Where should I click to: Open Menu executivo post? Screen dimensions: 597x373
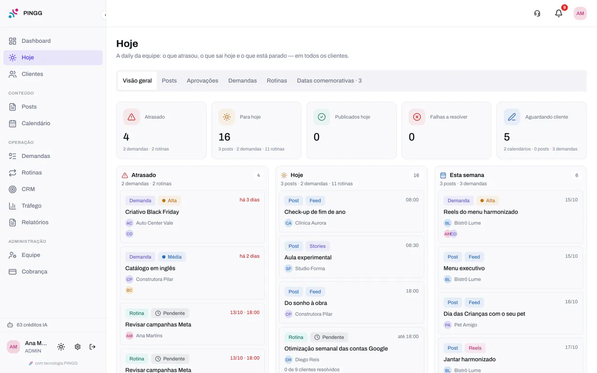pos(511,268)
